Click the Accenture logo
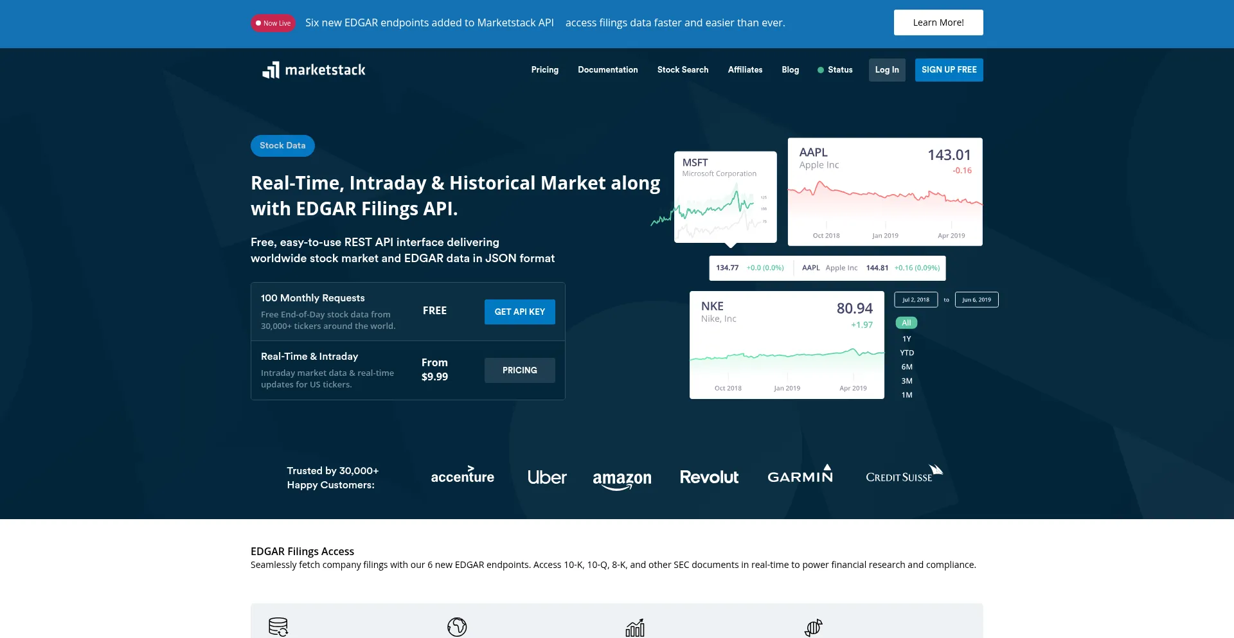1234x638 pixels. [x=462, y=476]
